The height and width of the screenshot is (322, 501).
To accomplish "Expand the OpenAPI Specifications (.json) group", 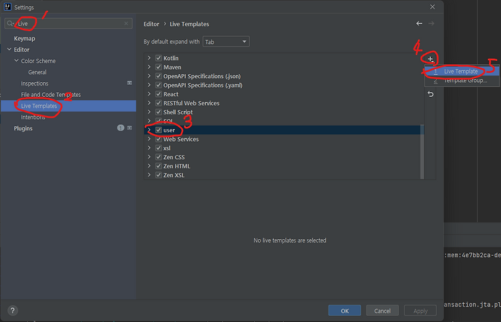I will click(149, 76).
